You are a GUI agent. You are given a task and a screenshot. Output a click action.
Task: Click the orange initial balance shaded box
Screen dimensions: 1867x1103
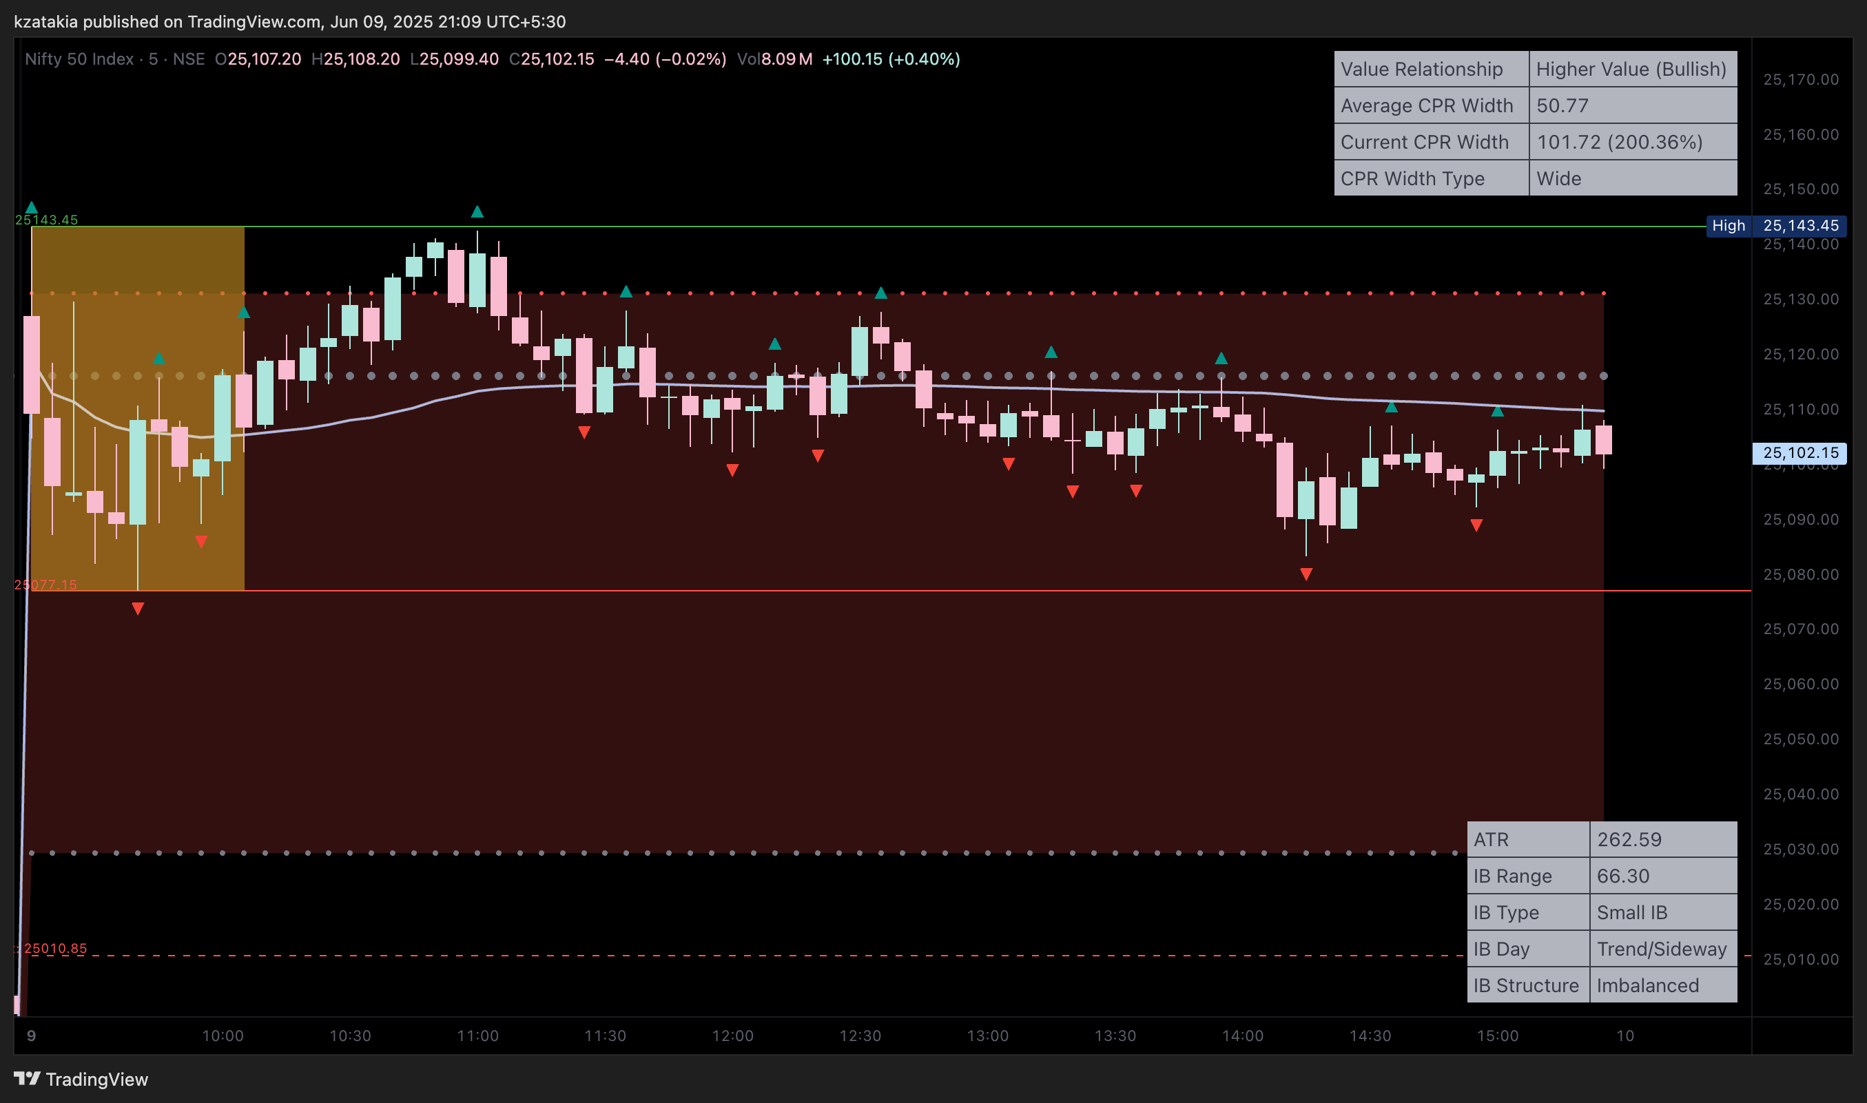click(x=138, y=408)
